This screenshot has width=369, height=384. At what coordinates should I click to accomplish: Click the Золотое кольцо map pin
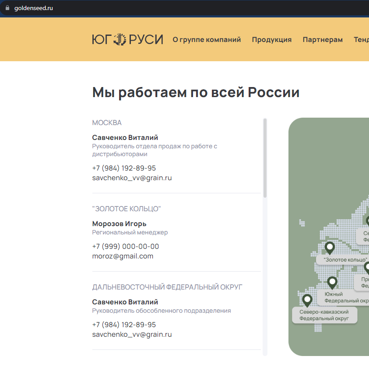[330, 248]
